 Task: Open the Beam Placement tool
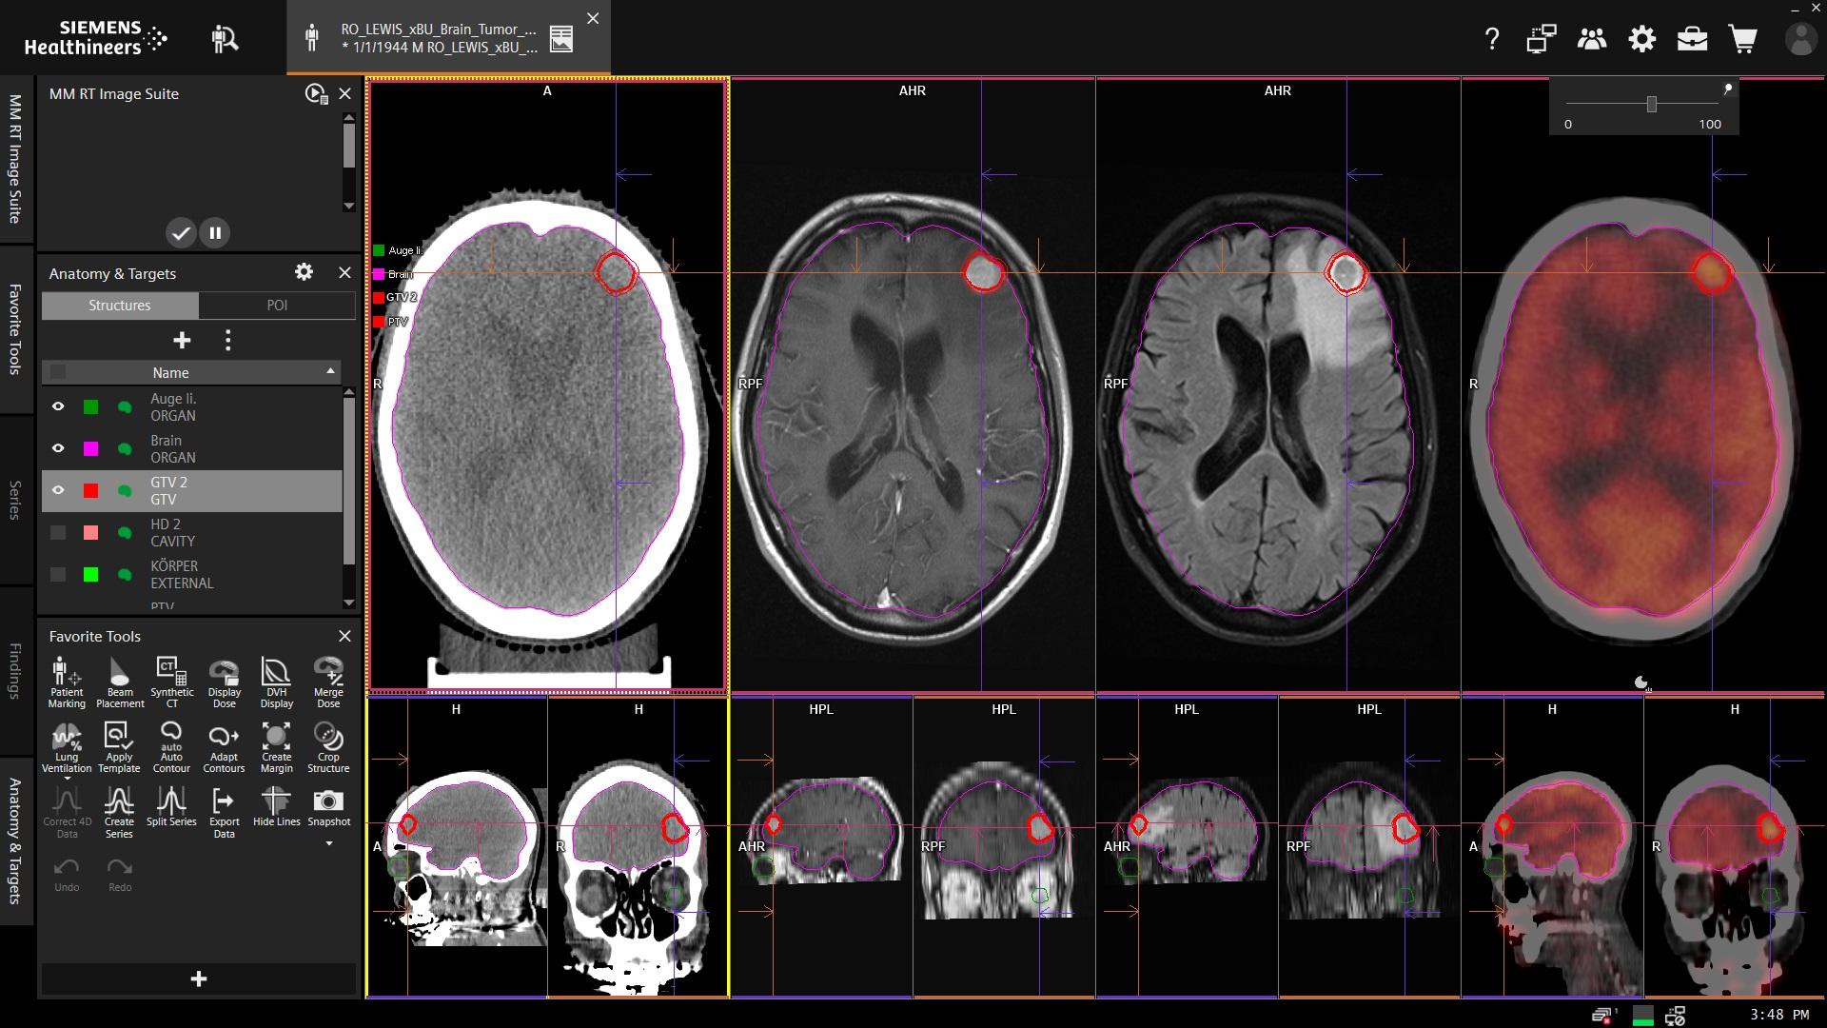click(x=120, y=682)
